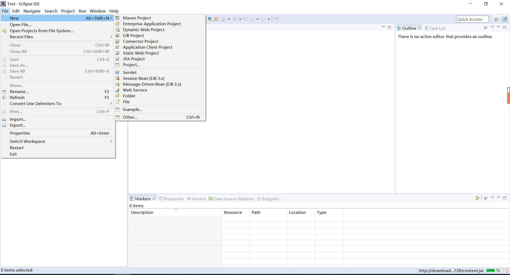
Task: Minimize the editor area
Action: [383, 27]
